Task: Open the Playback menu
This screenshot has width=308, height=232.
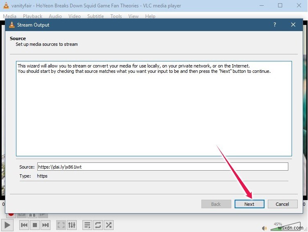Action: click(x=33, y=16)
